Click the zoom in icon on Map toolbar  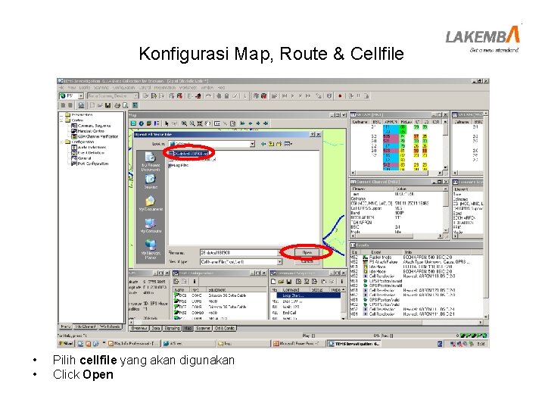click(184, 123)
